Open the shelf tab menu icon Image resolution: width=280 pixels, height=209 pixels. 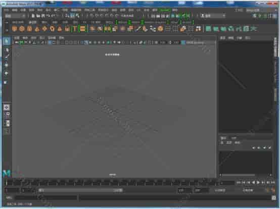[7, 23]
